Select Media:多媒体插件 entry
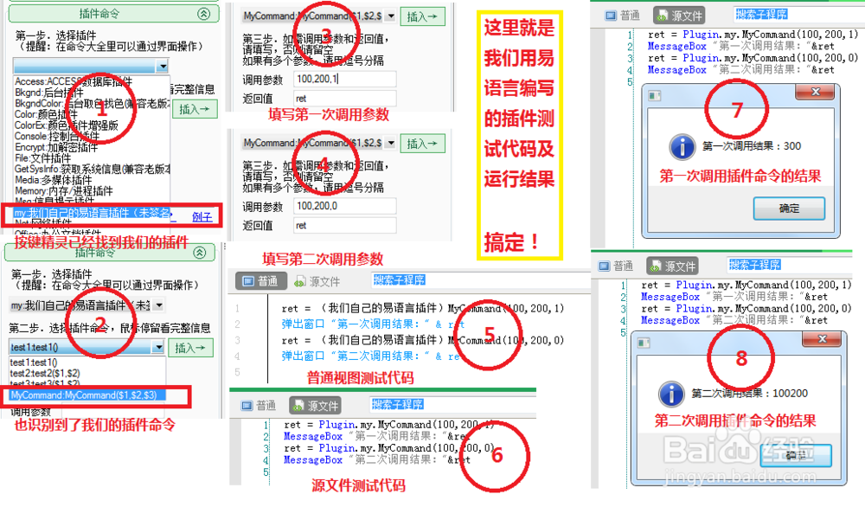865x507 pixels. coord(53,180)
